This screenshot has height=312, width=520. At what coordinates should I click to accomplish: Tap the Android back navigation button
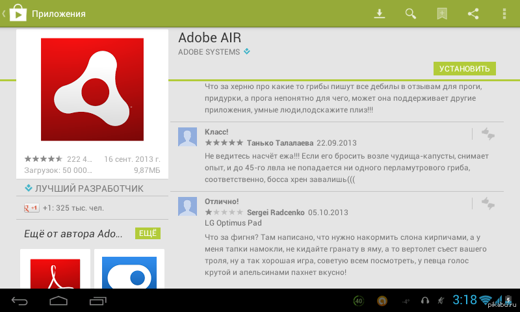(x=19, y=301)
